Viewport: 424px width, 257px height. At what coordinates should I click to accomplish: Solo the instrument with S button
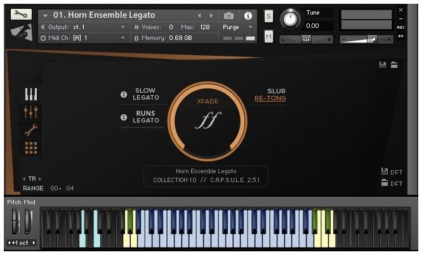pyautogui.click(x=268, y=16)
